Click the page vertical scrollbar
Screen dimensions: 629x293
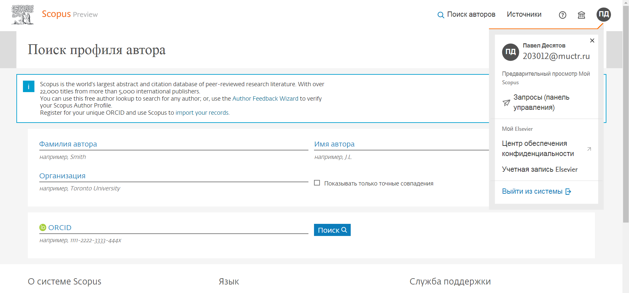(x=626, y=115)
